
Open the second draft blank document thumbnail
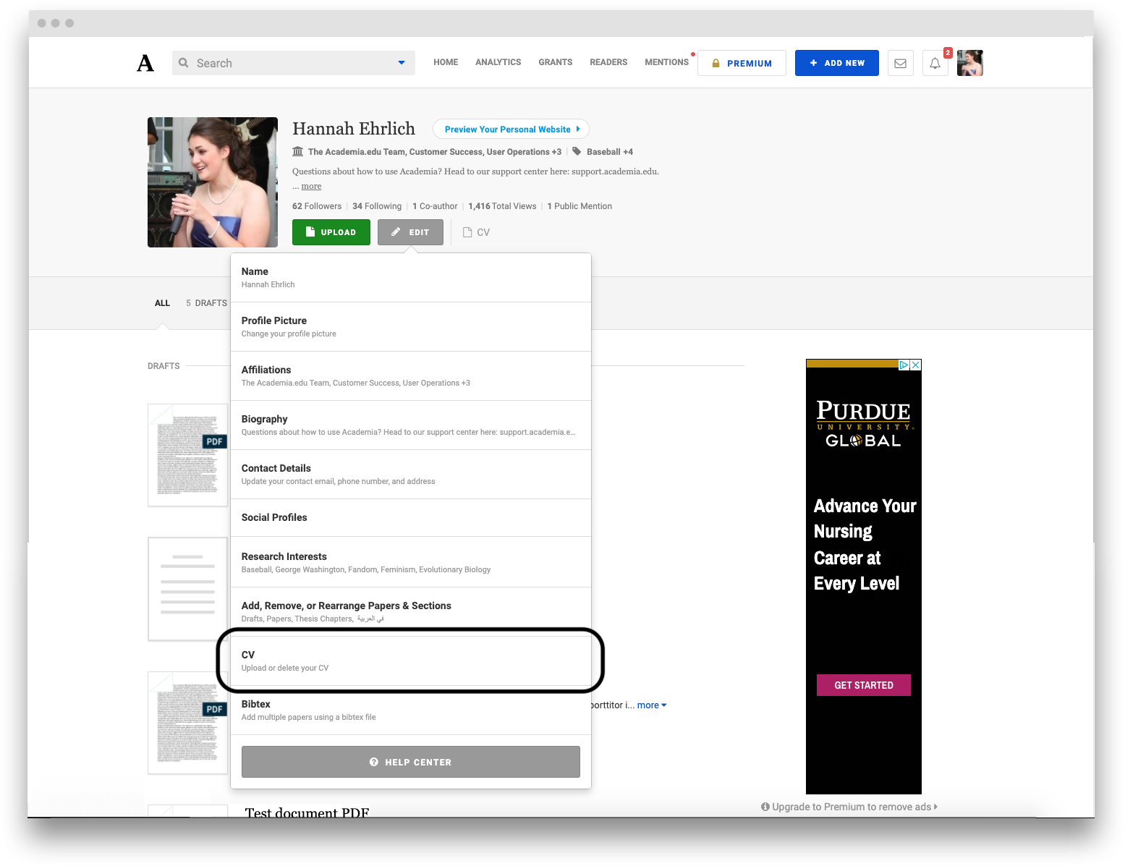pos(188,589)
